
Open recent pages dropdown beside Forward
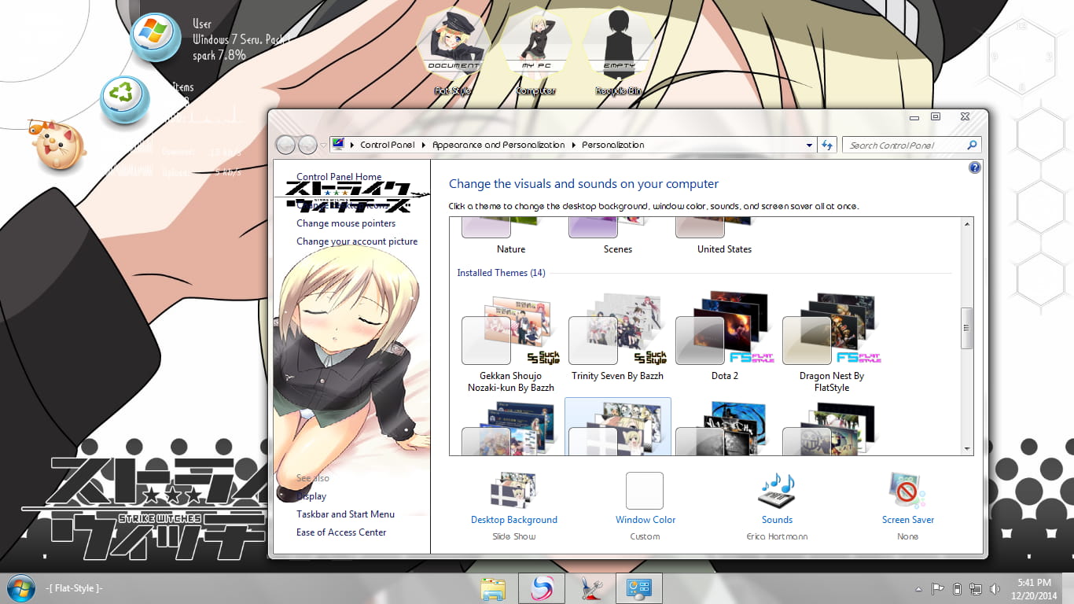pyautogui.click(x=323, y=145)
